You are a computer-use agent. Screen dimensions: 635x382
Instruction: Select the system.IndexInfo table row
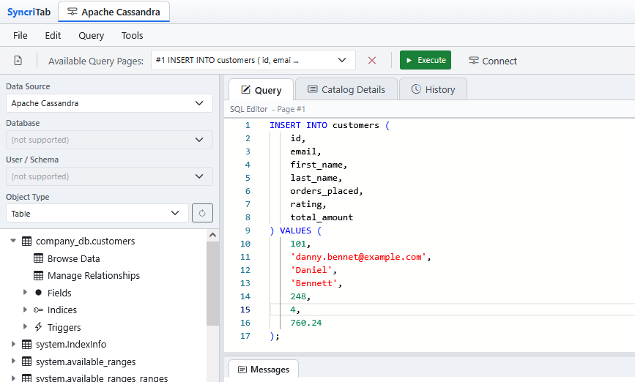point(71,345)
